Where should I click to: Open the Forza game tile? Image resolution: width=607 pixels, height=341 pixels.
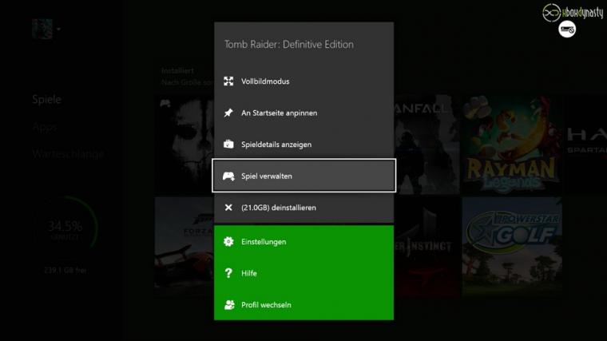[x=184, y=247]
